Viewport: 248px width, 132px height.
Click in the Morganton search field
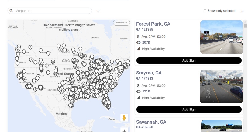pyautogui.click(x=51, y=11)
